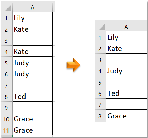Select empty cell A9 in left sheet

point(32,107)
